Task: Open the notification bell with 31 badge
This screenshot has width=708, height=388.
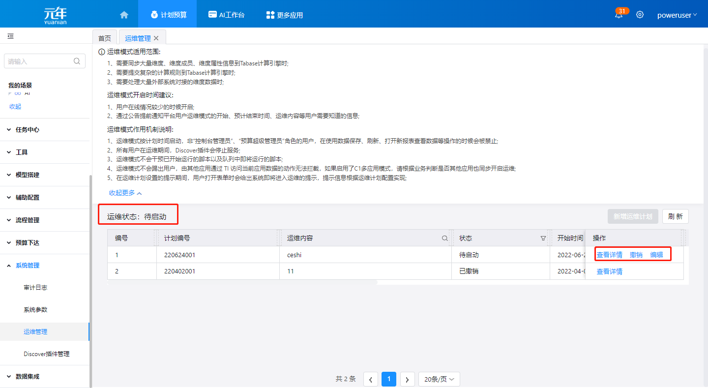Action: pyautogui.click(x=619, y=15)
